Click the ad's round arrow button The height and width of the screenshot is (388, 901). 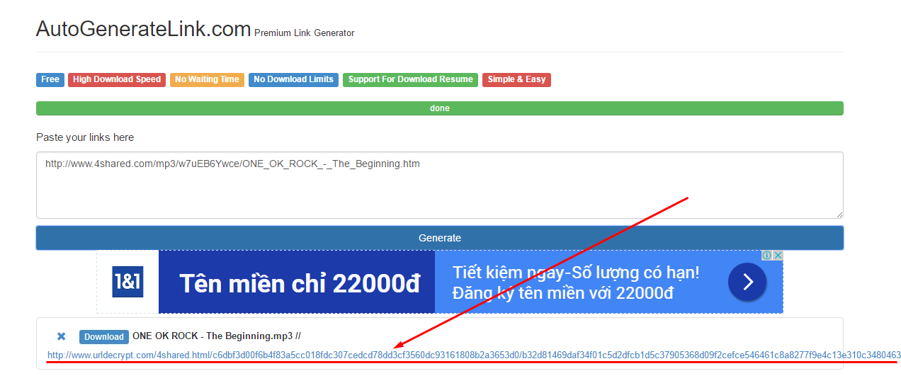coord(747,283)
